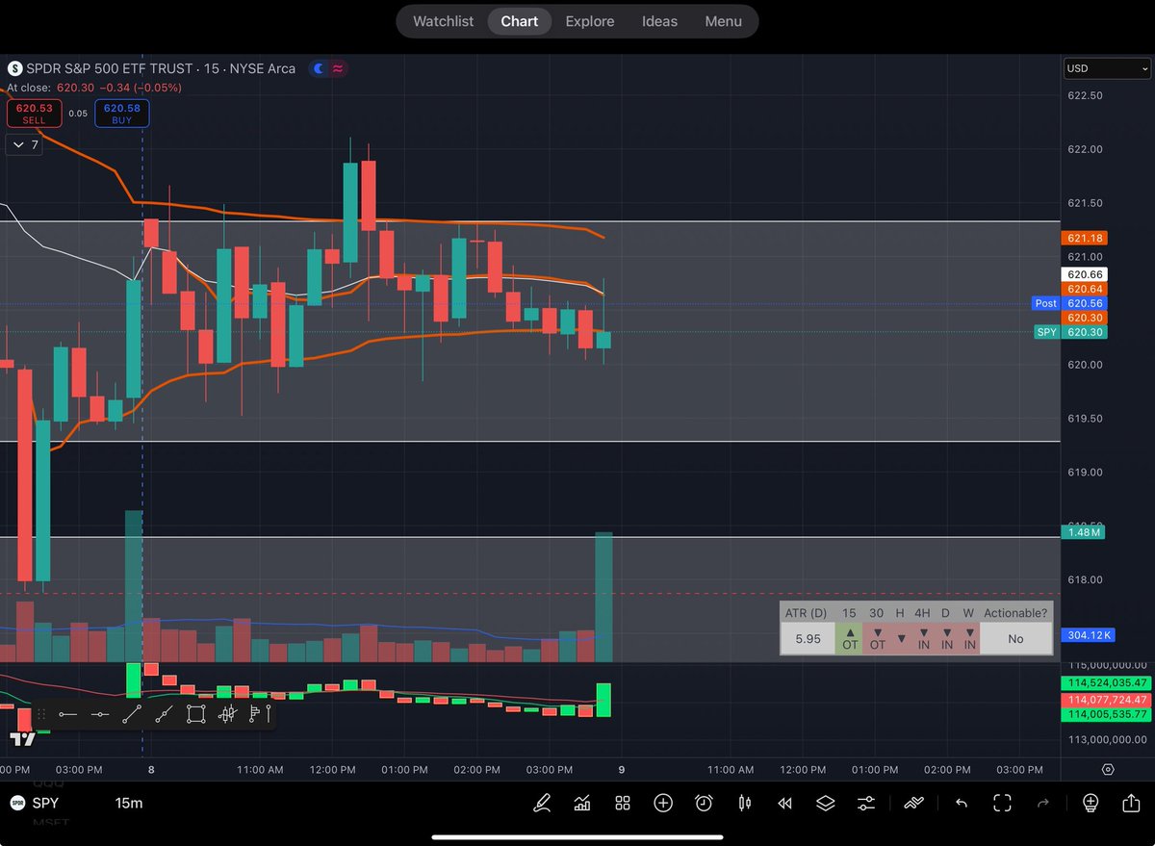
Task: Tap the red 114,077,724.47 value label
Action: tap(1105, 699)
